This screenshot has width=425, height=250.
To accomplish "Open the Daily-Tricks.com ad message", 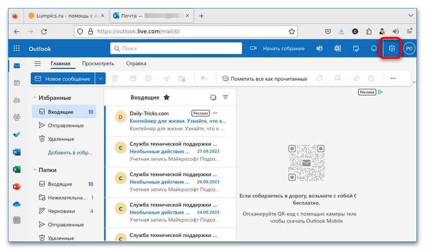I will 170,121.
